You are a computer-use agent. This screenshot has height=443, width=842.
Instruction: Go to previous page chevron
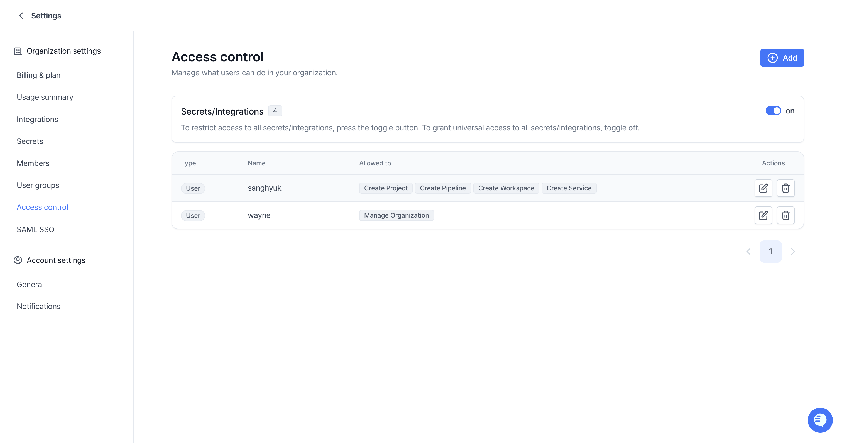tap(748, 252)
